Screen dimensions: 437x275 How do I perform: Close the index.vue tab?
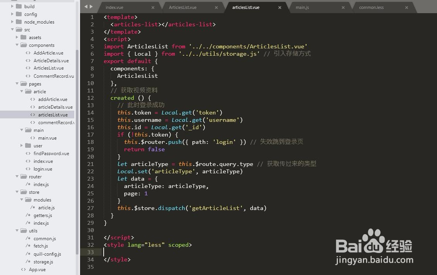coord(153,7)
